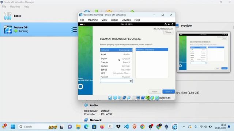Viewport: 234px width, 131px height.
Task: Click the network icon in Fedora top bar
Action: click(x=166, y=24)
